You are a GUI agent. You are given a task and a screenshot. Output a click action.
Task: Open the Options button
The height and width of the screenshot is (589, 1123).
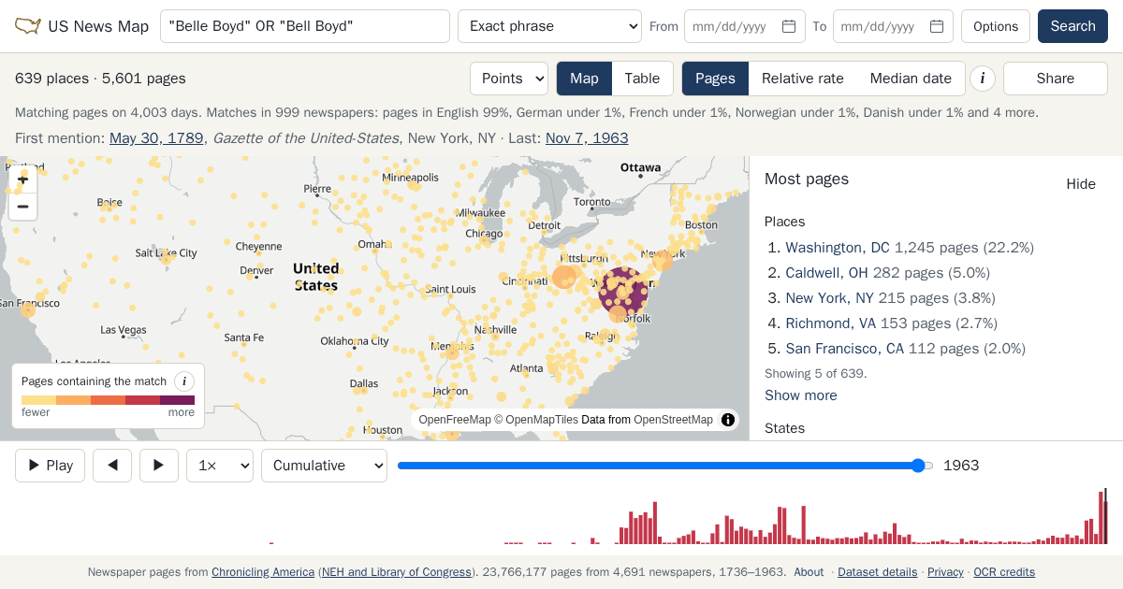coord(996,26)
